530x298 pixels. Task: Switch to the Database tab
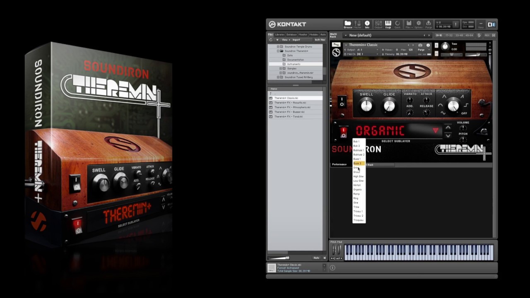tap(291, 35)
